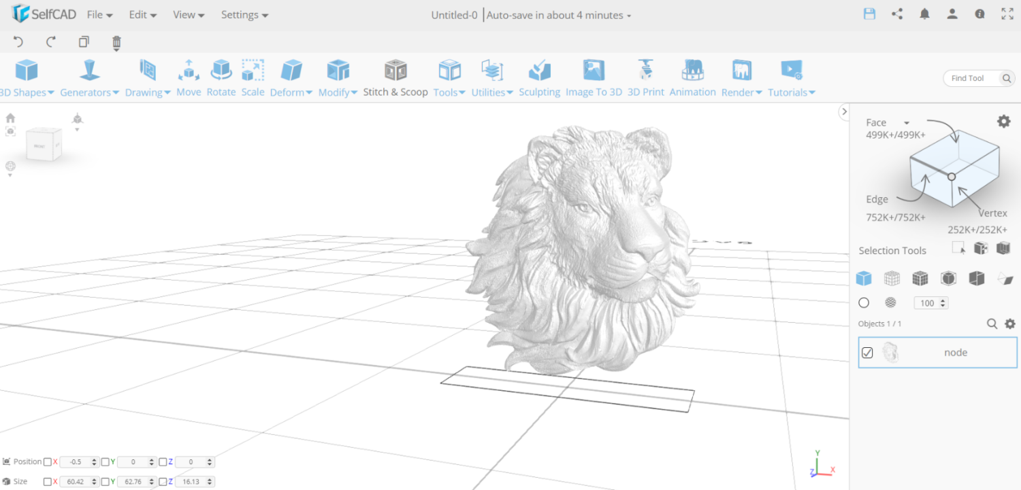Open the Stitch & Scoop tool
Image resolution: width=1021 pixels, height=490 pixels.
tap(395, 76)
